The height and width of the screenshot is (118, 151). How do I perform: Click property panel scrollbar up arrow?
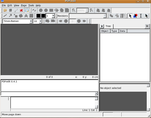(148, 85)
